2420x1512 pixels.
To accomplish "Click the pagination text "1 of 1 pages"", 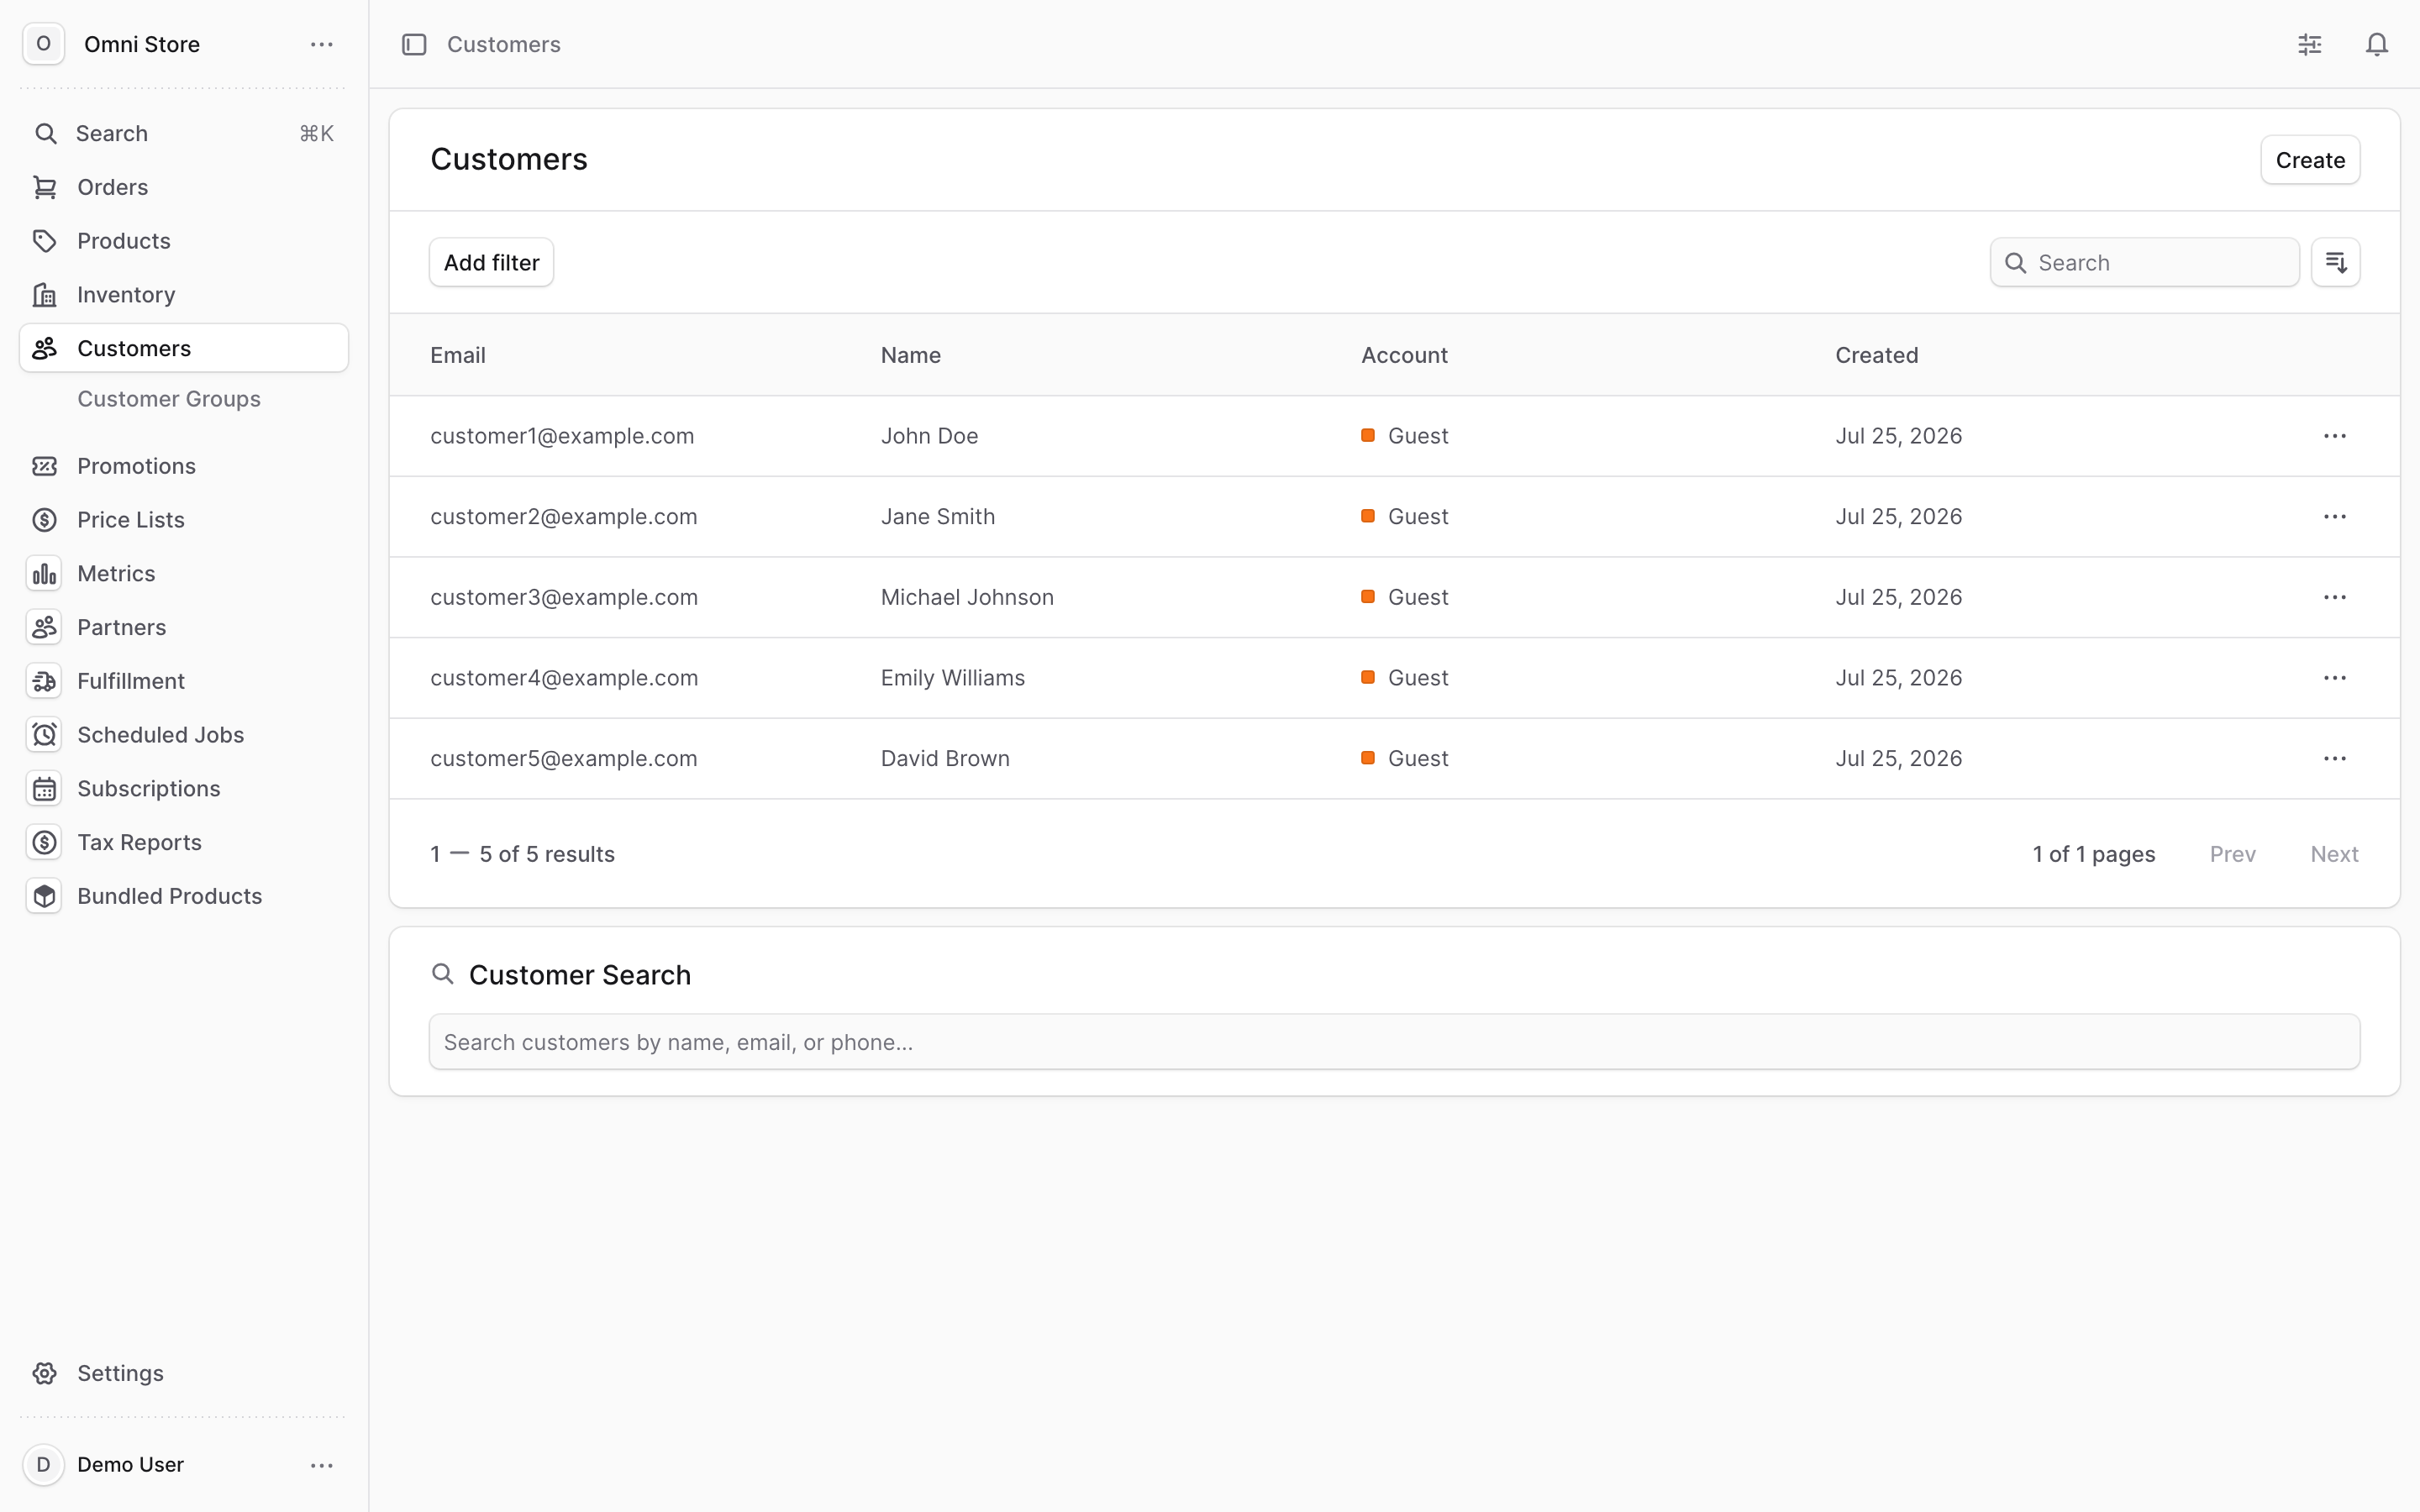I will pos(2094,854).
